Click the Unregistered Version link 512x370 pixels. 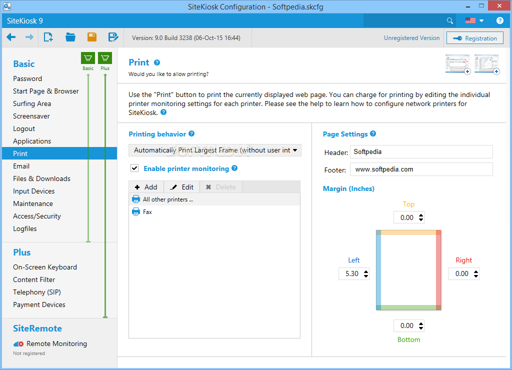click(411, 38)
